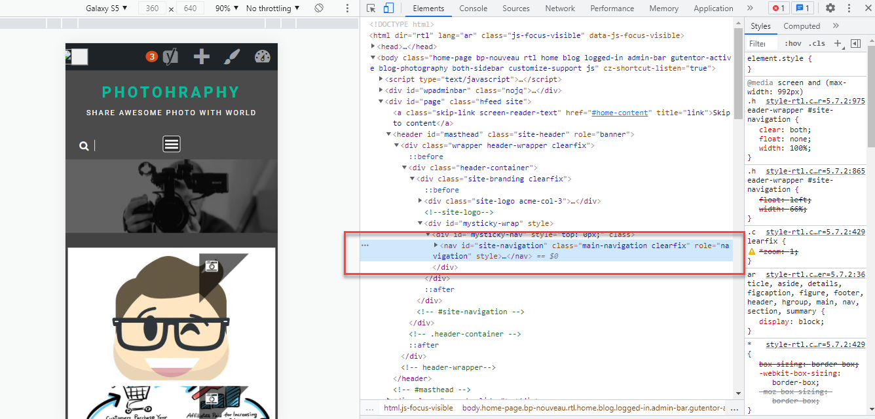Follow the #home-content href link
875x419 pixels.
[x=620, y=113]
